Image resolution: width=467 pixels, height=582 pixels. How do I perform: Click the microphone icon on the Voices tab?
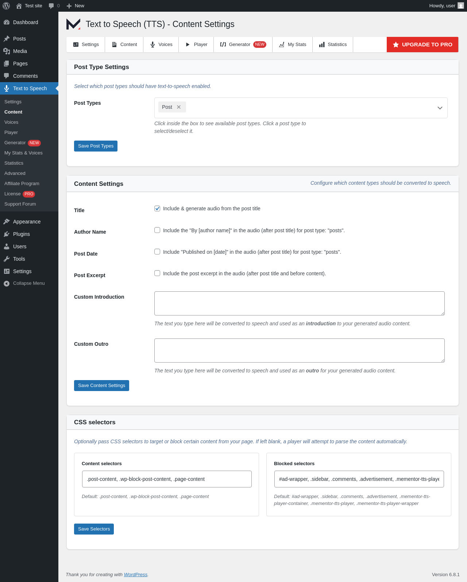153,45
